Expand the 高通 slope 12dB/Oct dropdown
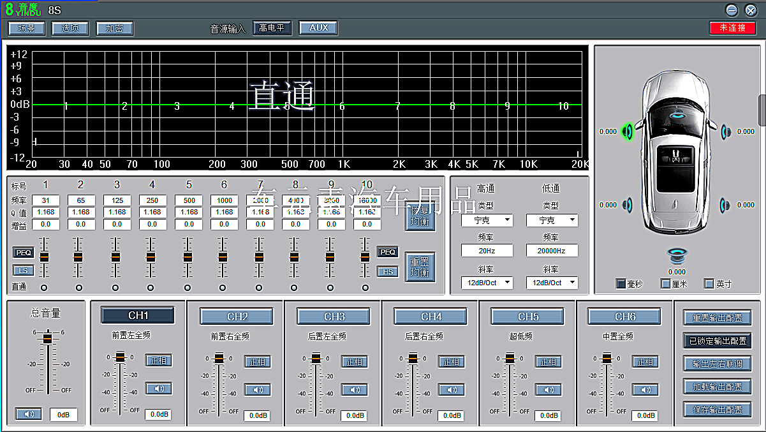The image size is (766, 432). click(487, 282)
